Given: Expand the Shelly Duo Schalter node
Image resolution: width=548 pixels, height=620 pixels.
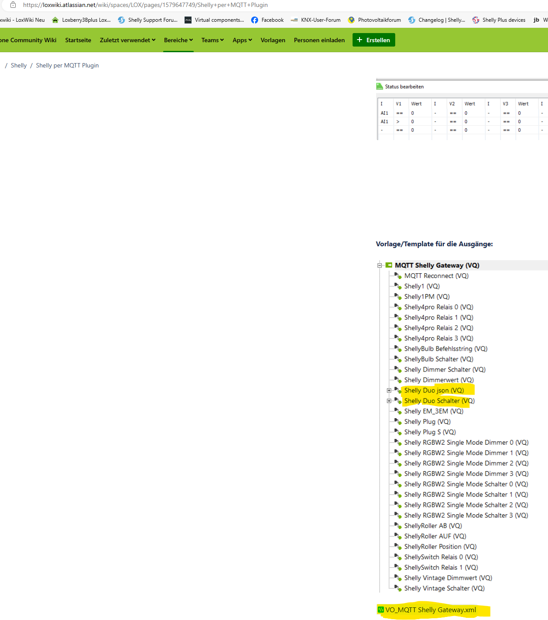Looking at the screenshot, I should pos(389,401).
